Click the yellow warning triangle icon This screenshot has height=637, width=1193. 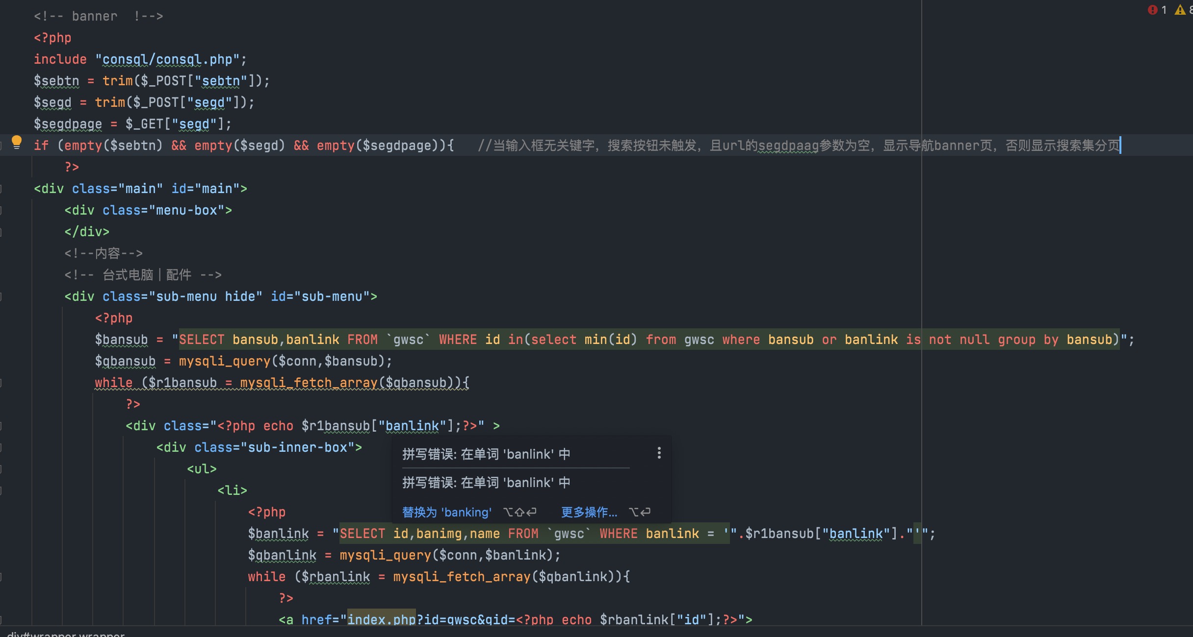(x=1180, y=10)
